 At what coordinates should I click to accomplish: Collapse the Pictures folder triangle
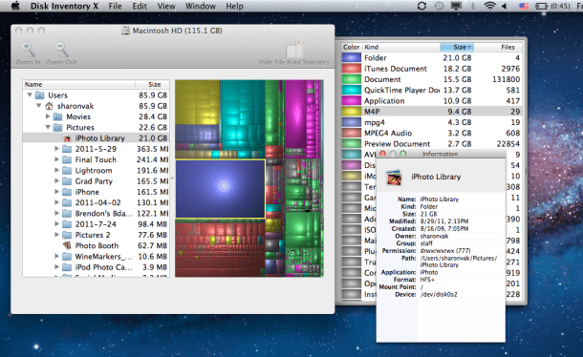[x=48, y=127]
